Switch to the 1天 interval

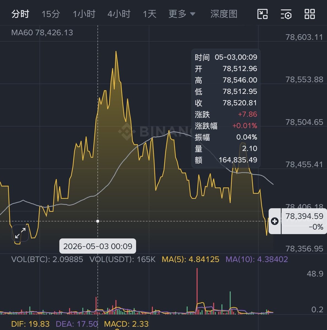click(x=149, y=14)
